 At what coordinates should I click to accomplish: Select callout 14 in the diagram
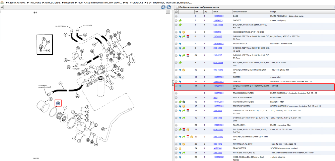(x=58, y=103)
